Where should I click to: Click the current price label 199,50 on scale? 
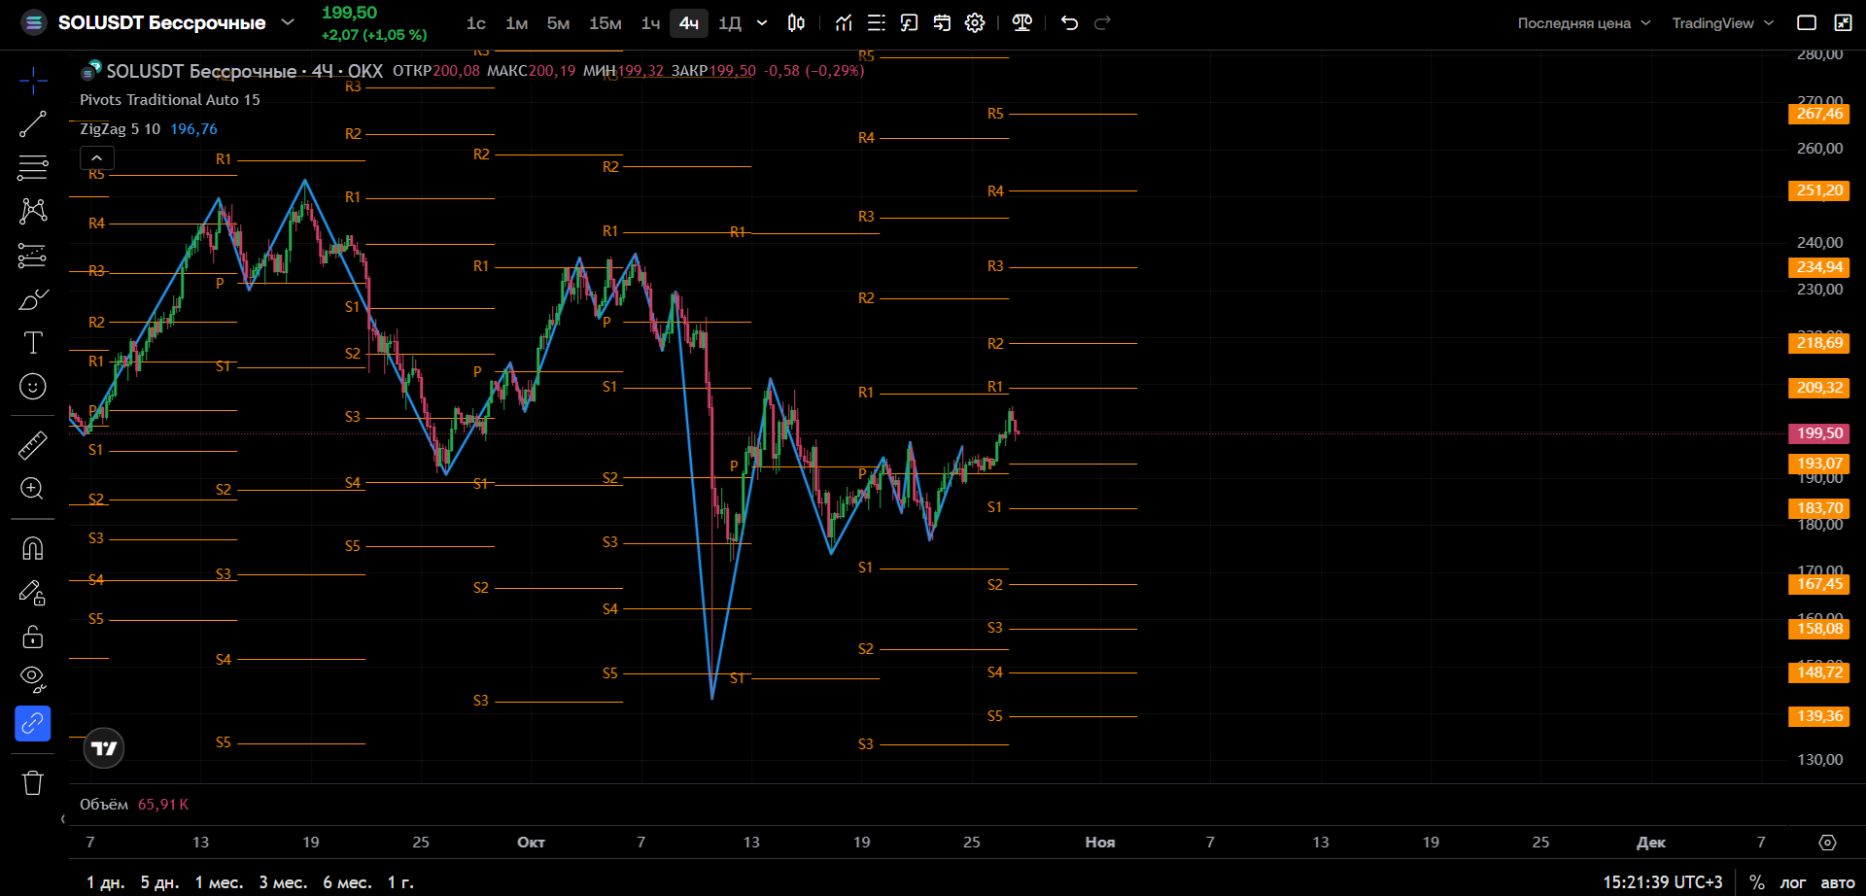1819,433
